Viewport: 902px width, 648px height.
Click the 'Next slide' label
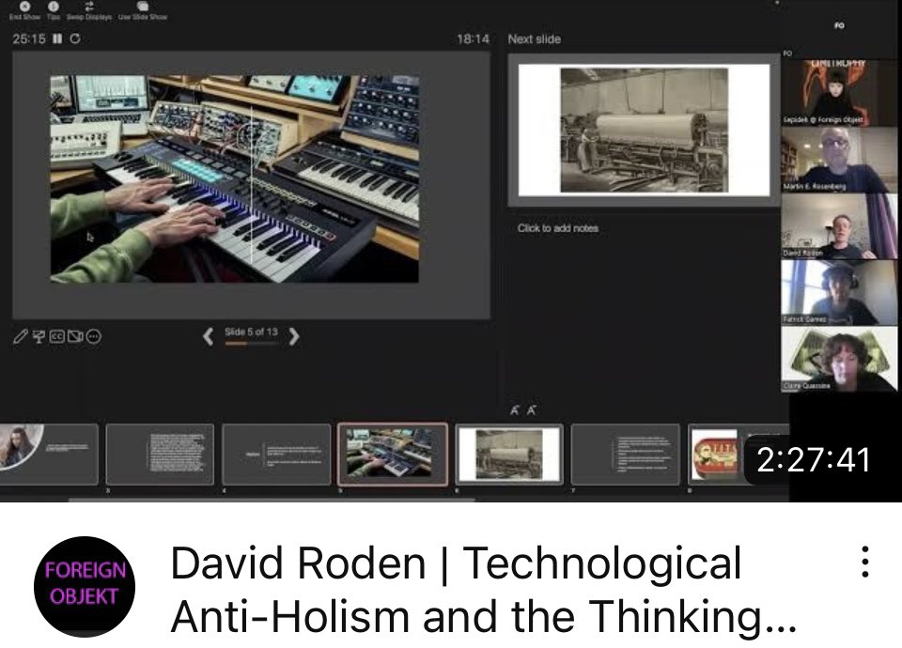[x=534, y=39]
